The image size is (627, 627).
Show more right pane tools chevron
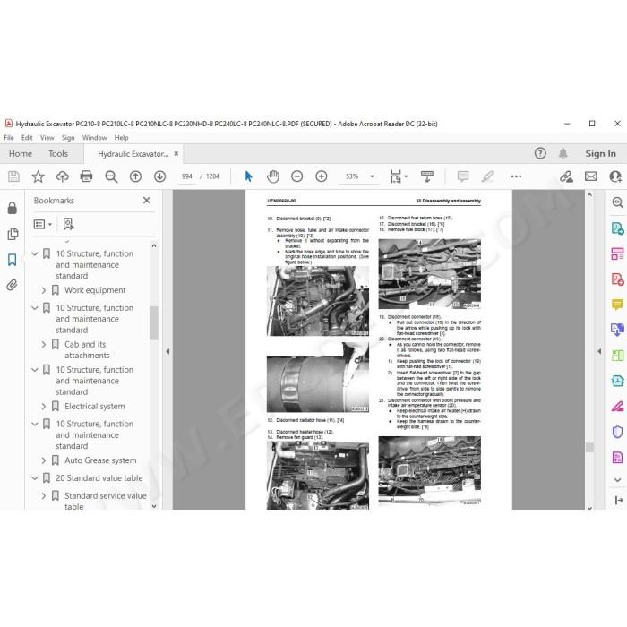617,480
